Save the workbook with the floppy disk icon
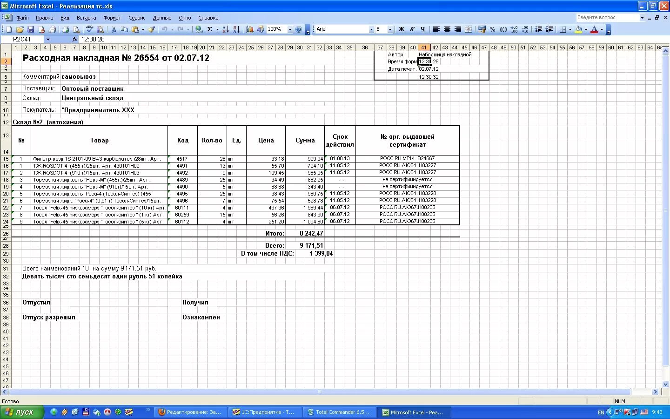670x419 pixels. [31, 29]
